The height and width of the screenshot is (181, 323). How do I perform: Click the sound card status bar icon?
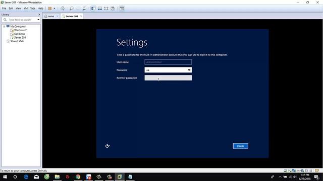pyautogui.click(x=302, y=170)
